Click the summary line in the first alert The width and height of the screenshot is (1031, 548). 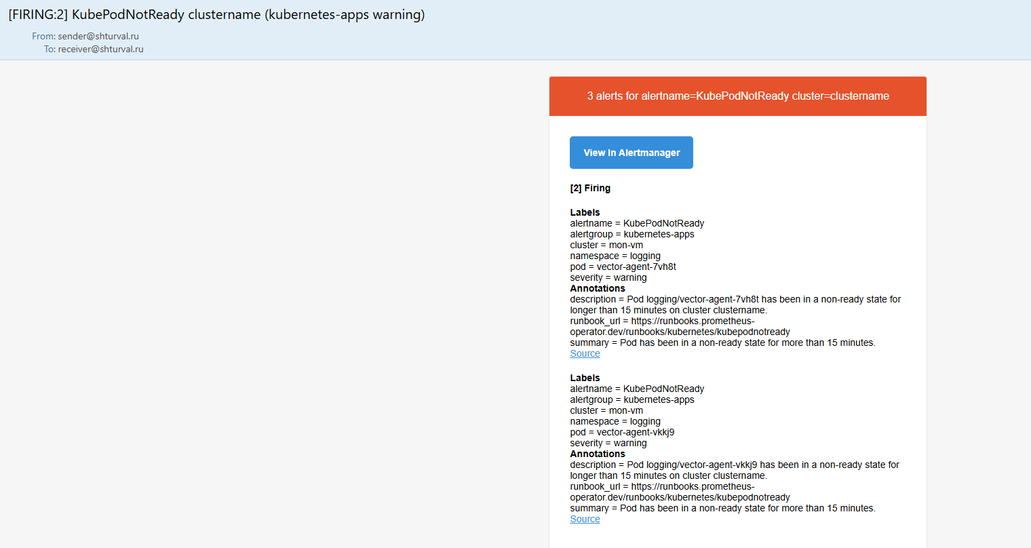point(722,342)
